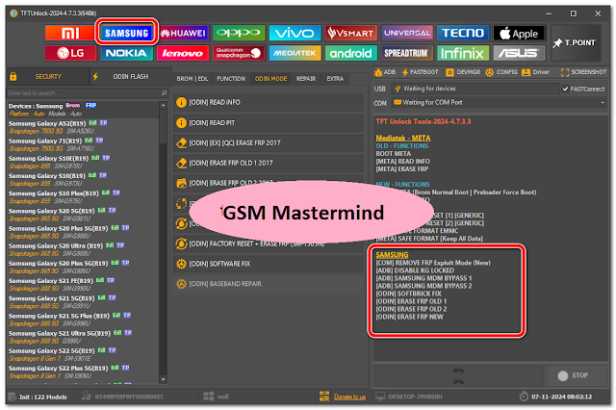Click the Mediatek - META heading link
This screenshot has width=616, height=410.
[x=402, y=139]
